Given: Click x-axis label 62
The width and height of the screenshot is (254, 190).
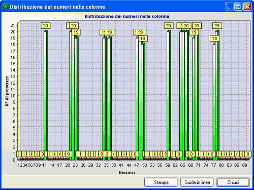Looking at the screenshot, I should tap(175, 165).
